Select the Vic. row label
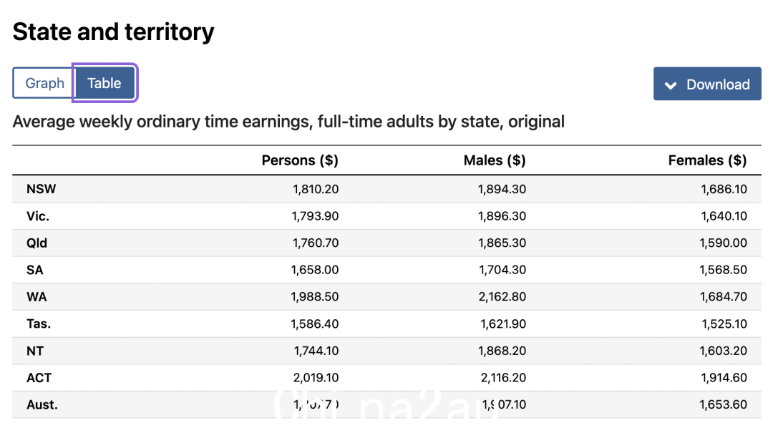This screenshot has width=773, height=428. (38, 216)
